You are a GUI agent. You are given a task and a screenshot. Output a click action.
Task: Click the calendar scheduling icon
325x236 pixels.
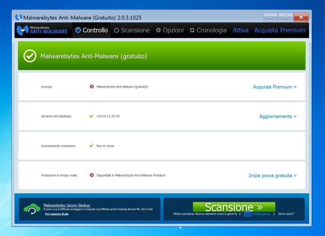248,214
